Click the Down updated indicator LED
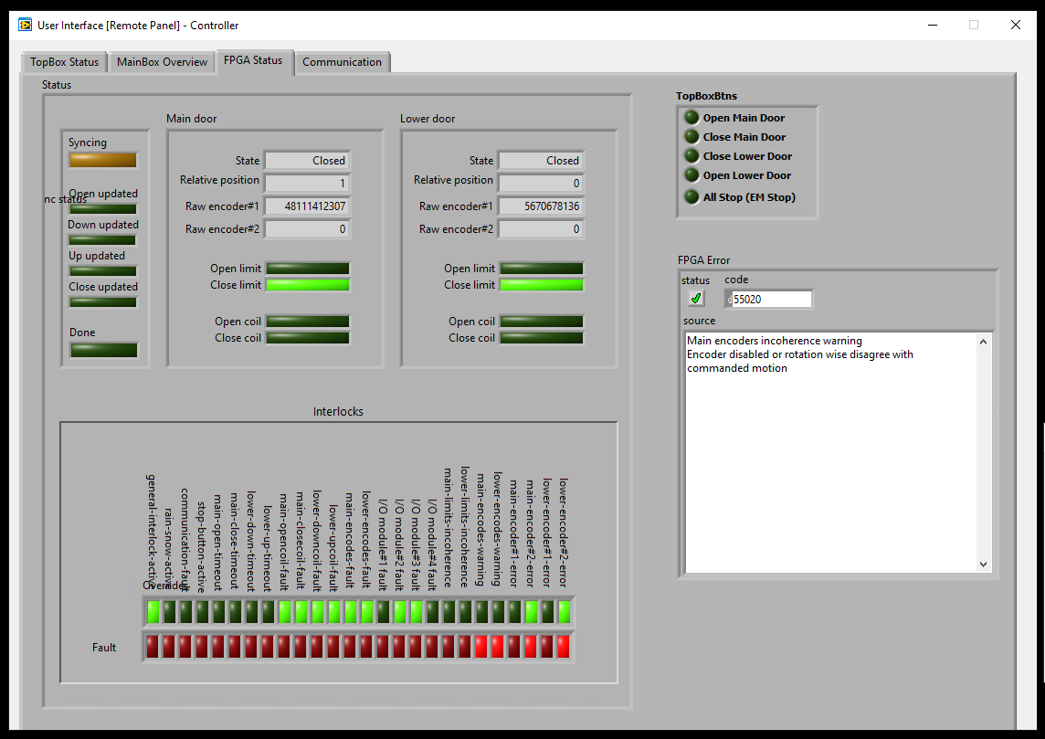Viewport: 1045px width, 739px height. (x=103, y=240)
